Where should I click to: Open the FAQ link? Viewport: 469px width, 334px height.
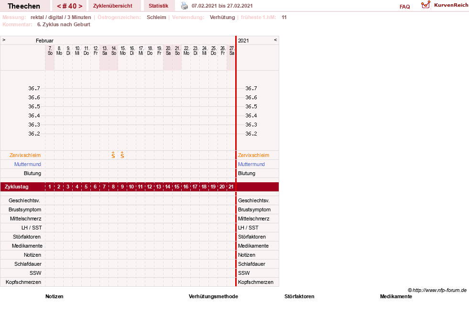pos(404,7)
